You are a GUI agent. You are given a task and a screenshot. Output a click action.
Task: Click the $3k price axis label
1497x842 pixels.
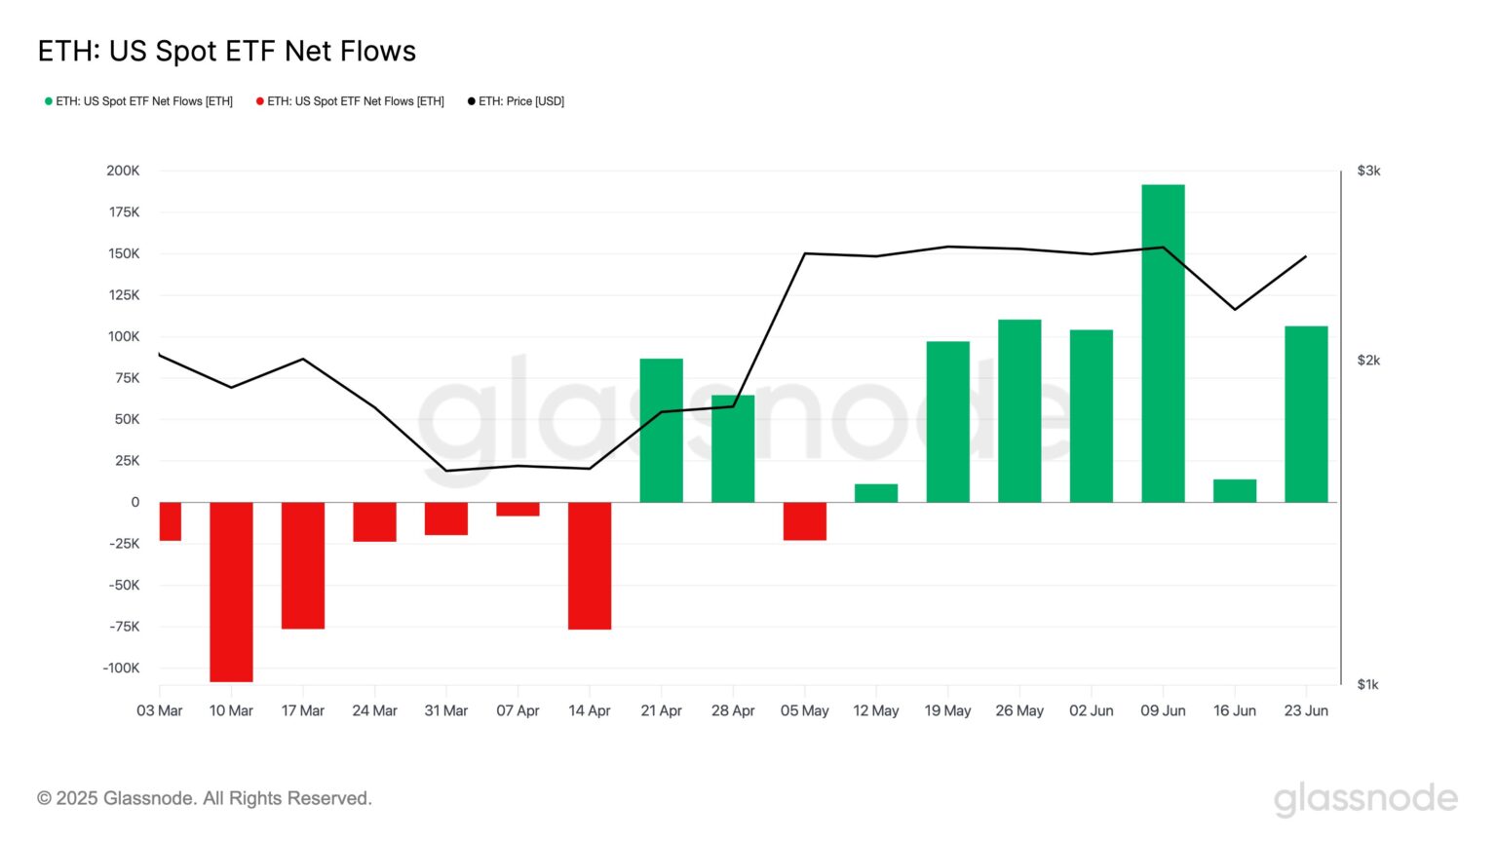click(1368, 171)
